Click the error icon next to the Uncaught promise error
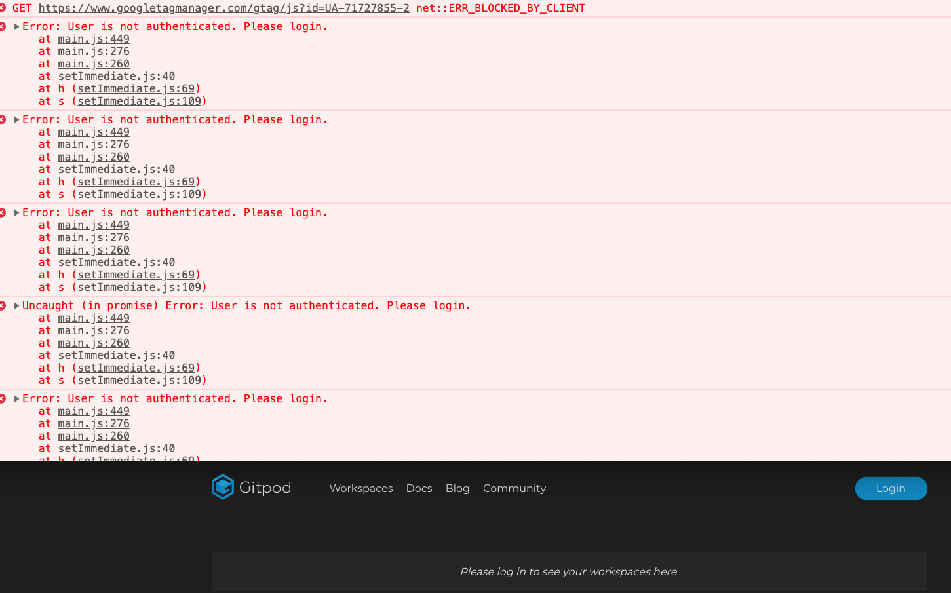 point(5,305)
